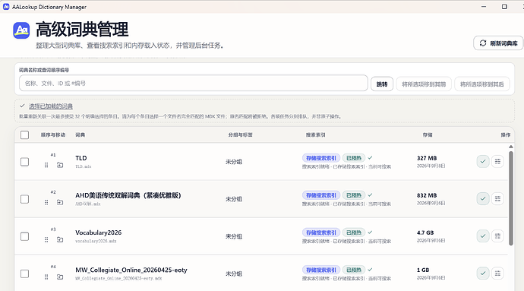Click the move-to-folder icon for AHD美语传统双解词典
The image size is (524, 291).
pyautogui.click(x=60, y=202)
